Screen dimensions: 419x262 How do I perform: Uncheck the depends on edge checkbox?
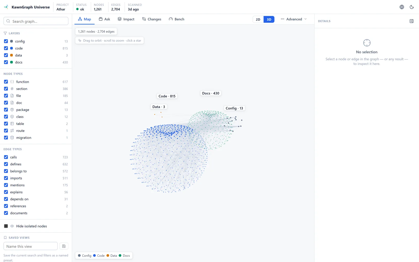[6, 199]
